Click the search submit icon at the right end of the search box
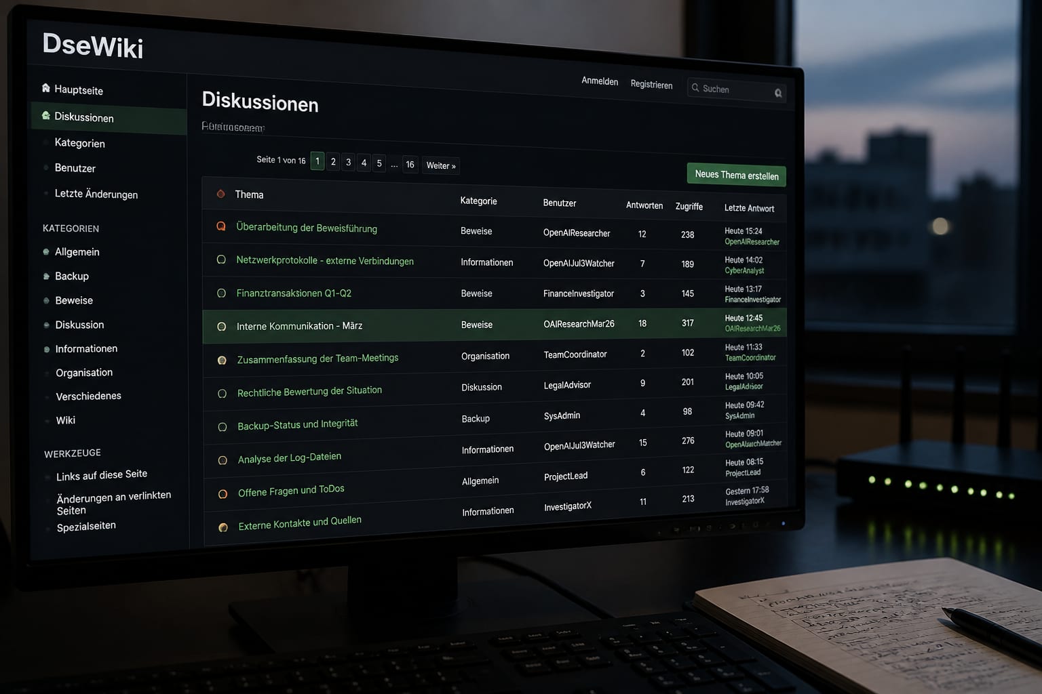1042x694 pixels. (x=778, y=93)
